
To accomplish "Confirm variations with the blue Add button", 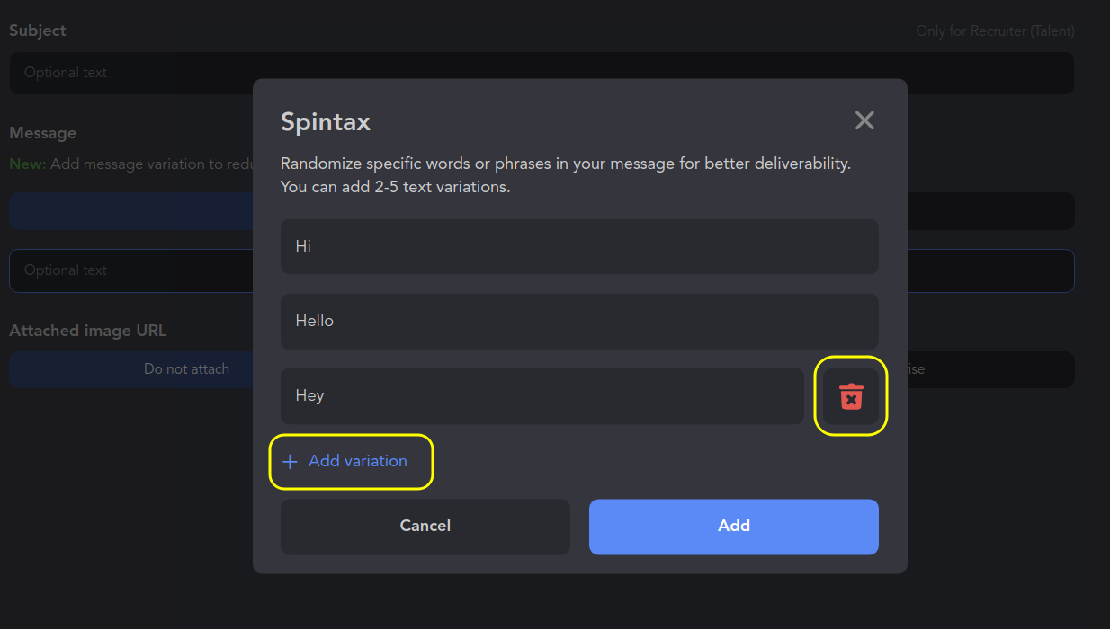I will click(x=733, y=527).
